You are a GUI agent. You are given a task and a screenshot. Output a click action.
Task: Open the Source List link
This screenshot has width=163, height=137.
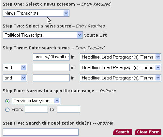point(95,35)
